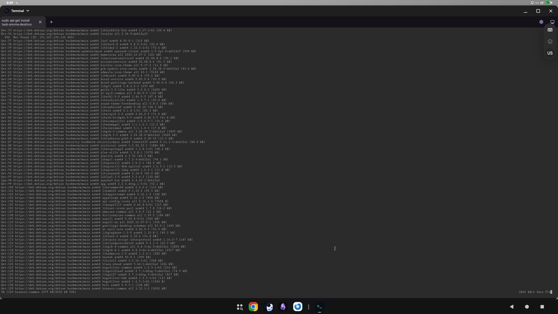558x314 pixels.
Task: Click the terminal prompt icon in status bar
Action: (x=17, y=3)
